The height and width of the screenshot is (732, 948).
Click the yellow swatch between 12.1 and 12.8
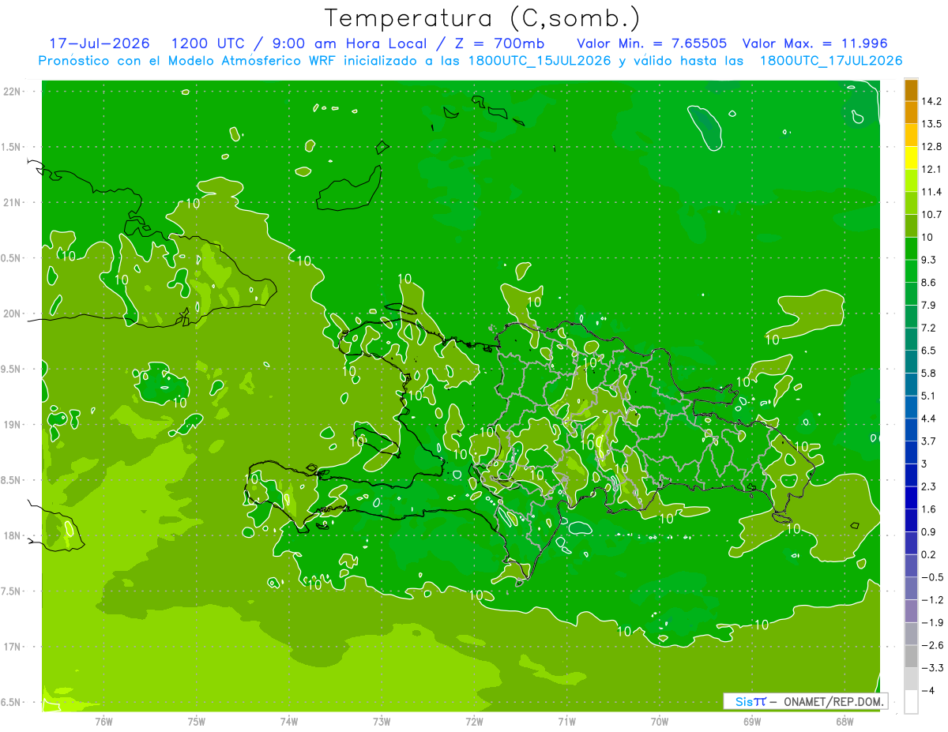(911, 158)
